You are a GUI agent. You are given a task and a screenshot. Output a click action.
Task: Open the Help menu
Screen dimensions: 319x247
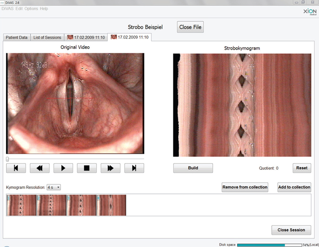(44, 8)
